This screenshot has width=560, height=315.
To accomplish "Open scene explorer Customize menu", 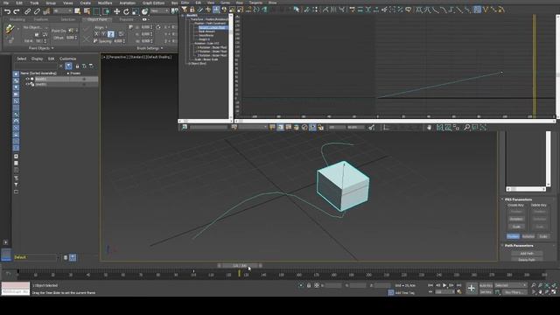I will [67, 59].
